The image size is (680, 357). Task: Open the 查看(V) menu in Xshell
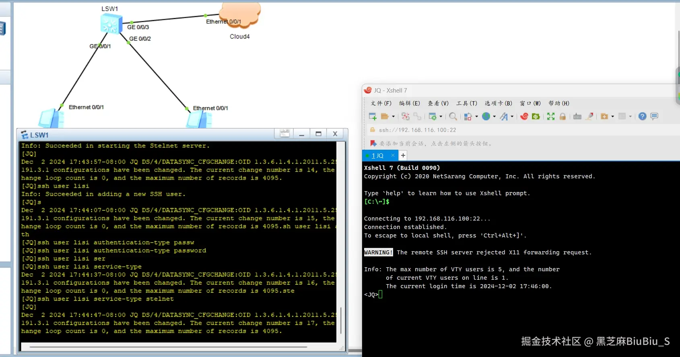438,103
